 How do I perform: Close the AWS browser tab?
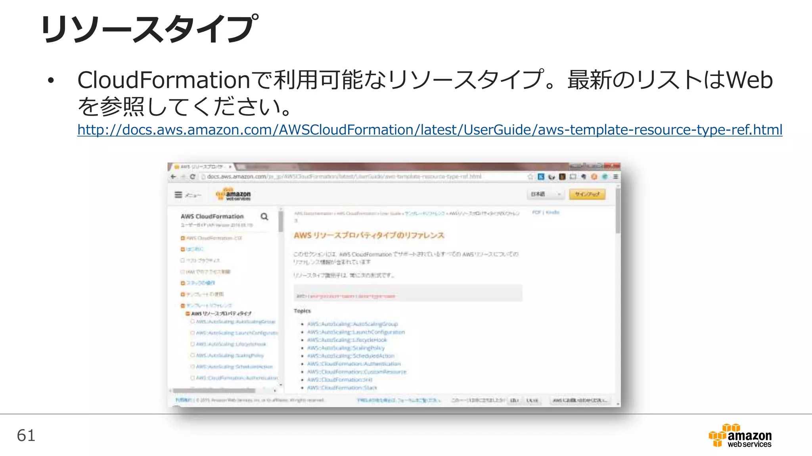(230, 167)
